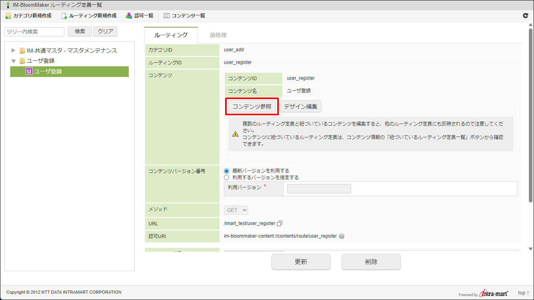Viewport: 534px width, 300px height.
Task: Switch to the ルーティング tab
Action: (171, 35)
